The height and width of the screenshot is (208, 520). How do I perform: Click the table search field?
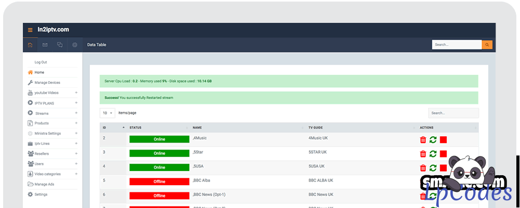pos(453,113)
